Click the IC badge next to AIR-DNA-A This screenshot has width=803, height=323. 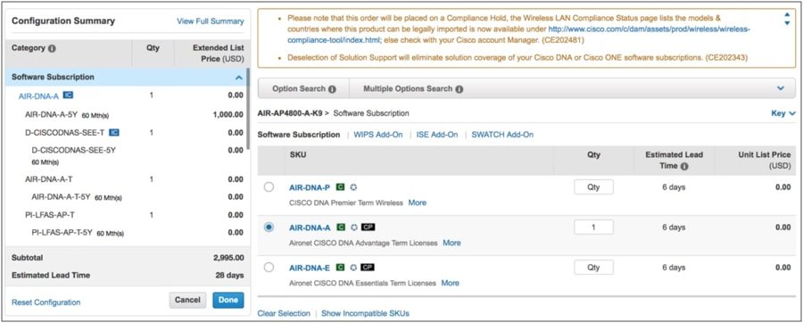pyautogui.click(x=68, y=95)
